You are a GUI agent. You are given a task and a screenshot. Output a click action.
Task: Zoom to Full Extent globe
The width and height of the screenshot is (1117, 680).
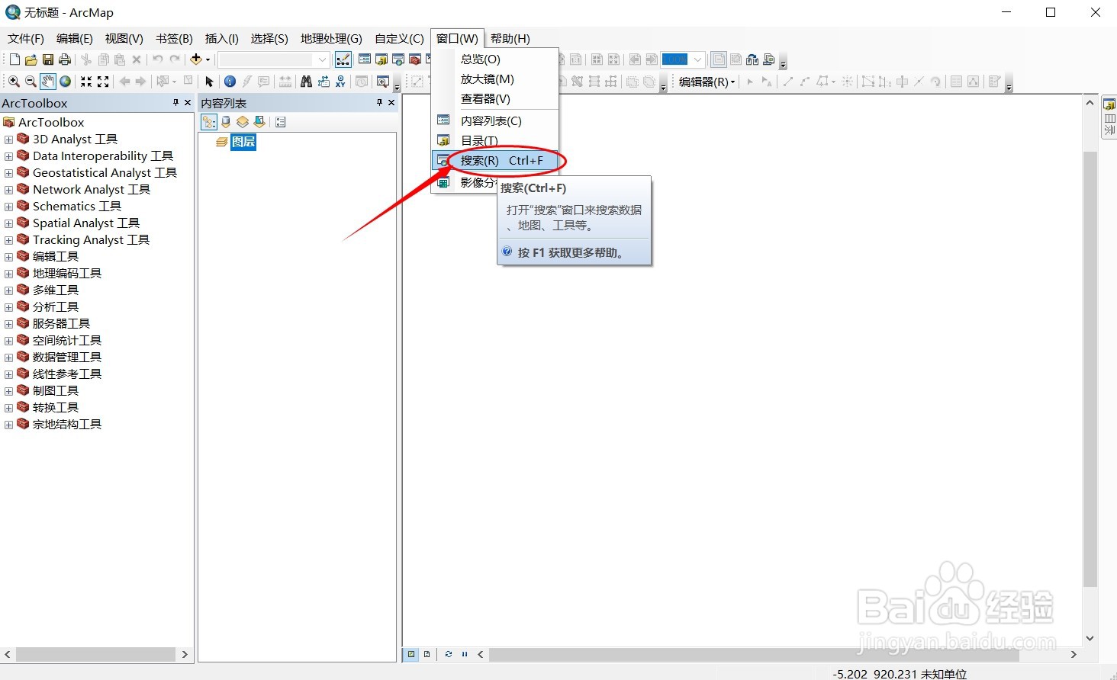pos(66,82)
